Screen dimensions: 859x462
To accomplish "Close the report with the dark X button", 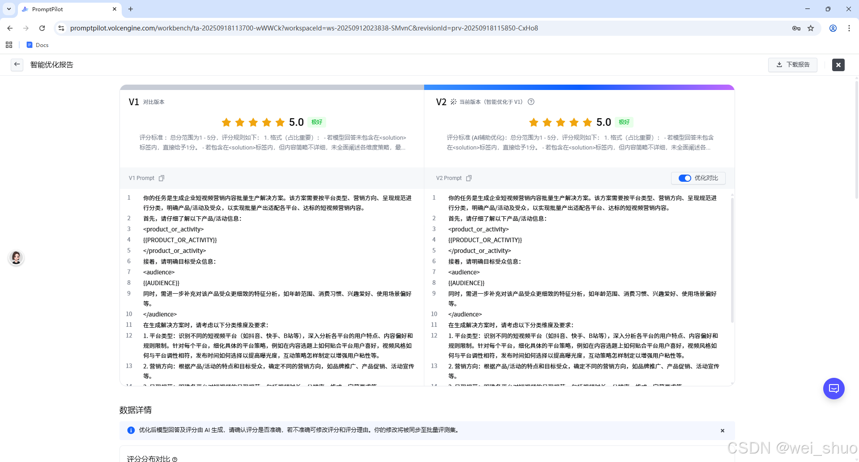I will pyautogui.click(x=838, y=65).
